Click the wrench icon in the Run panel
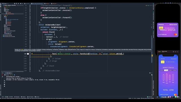The width and height of the screenshot is (181, 102). pyautogui.click(x=2, y=77)
